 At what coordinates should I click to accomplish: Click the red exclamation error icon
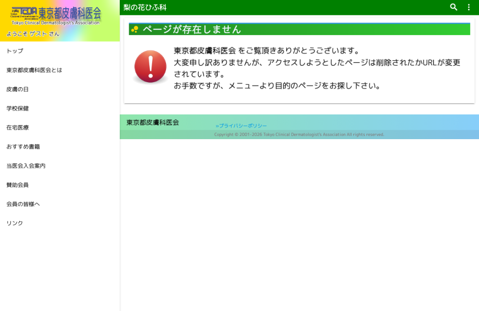click(150, 66)
